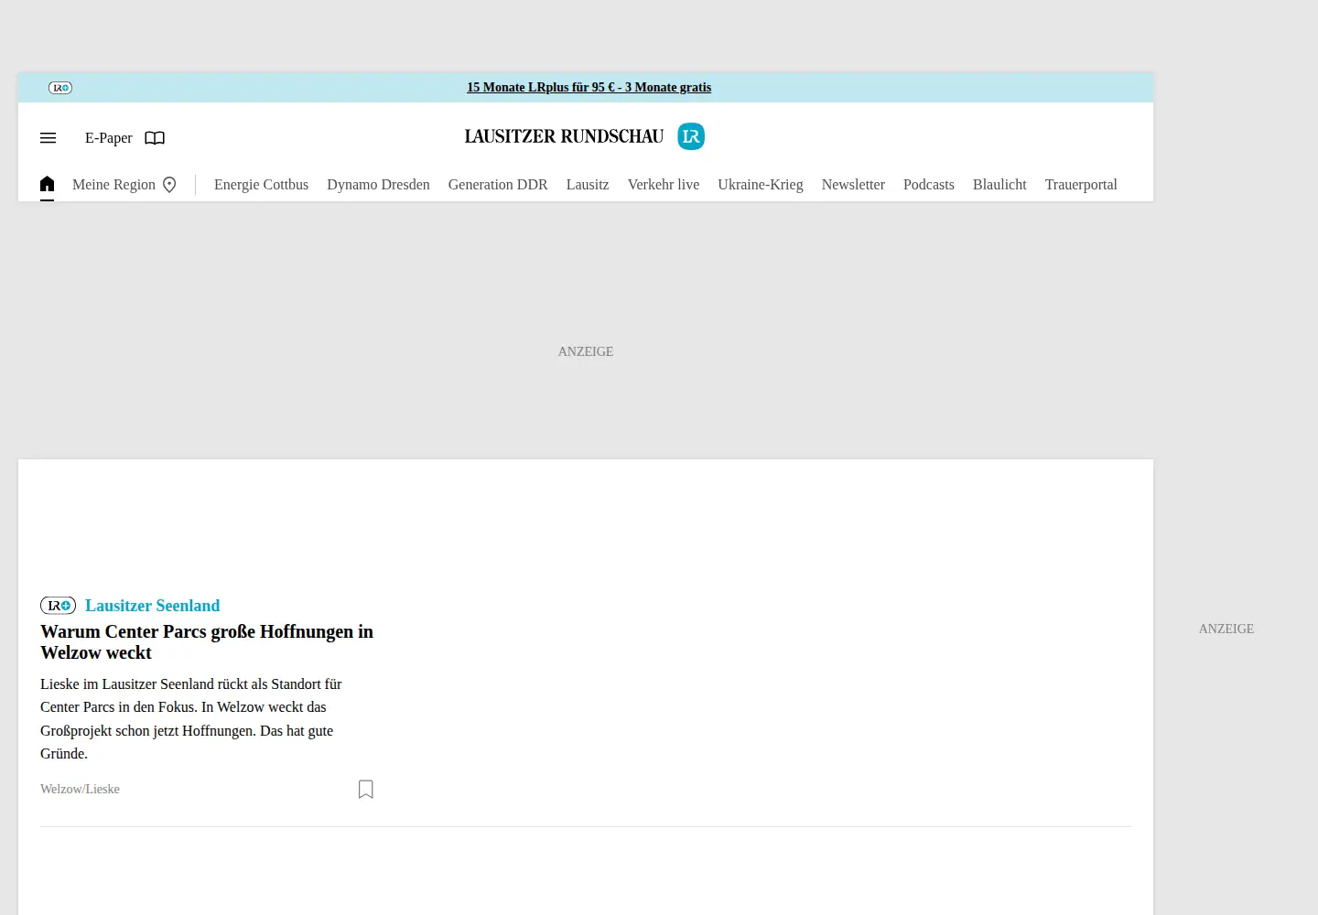Open the hamburger menu
Viewport: 1318px width, 915px height.
(x=49, y=138)
